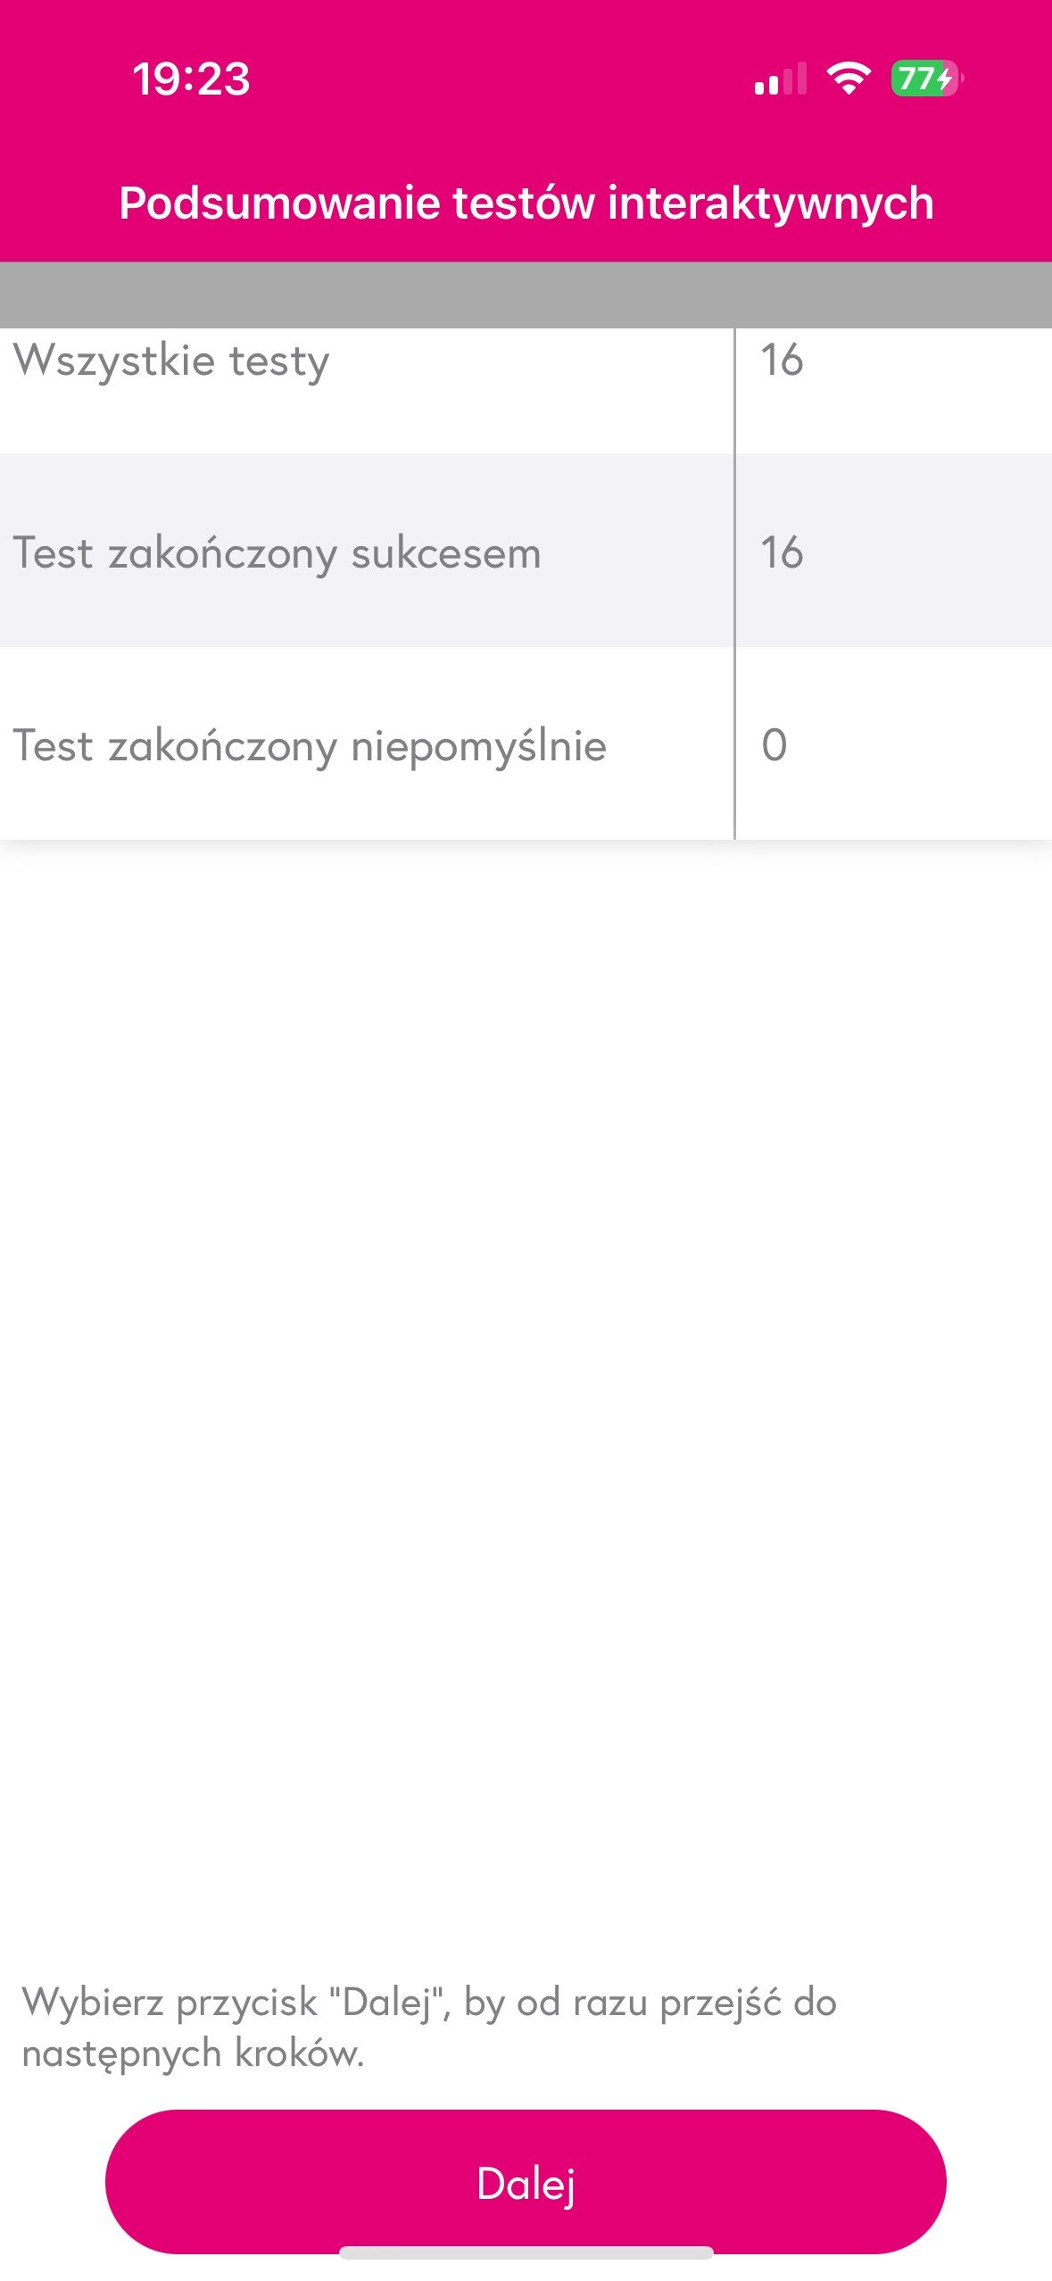Tap the Podsumowanie testów interaktywnych title

(526, 203)
